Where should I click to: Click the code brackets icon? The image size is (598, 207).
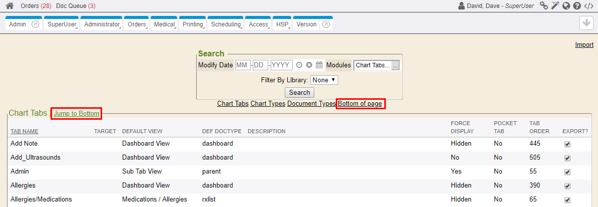588,6
